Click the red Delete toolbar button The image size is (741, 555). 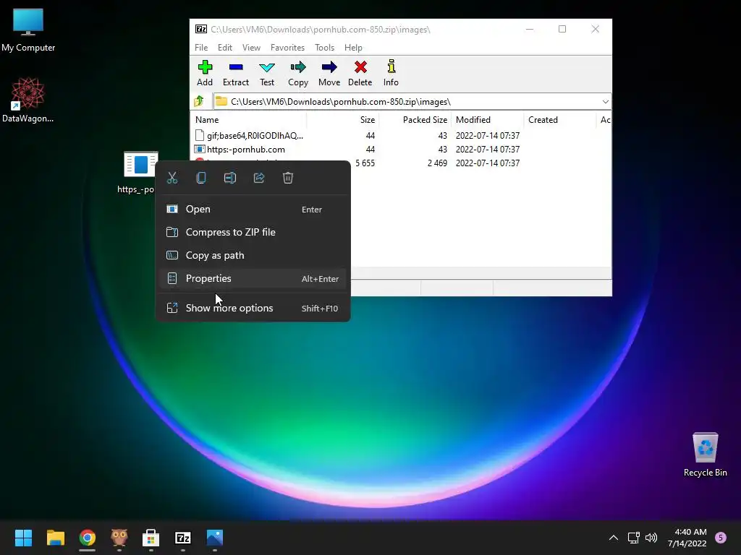pos(360,73)
